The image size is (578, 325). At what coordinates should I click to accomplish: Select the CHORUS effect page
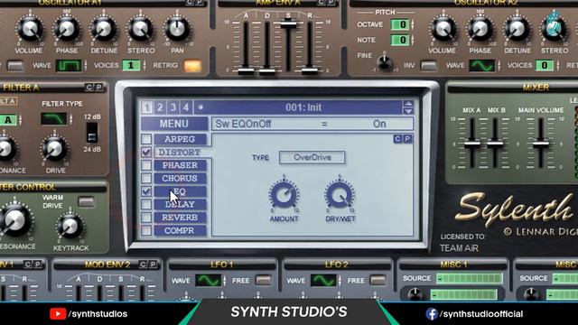180,179
